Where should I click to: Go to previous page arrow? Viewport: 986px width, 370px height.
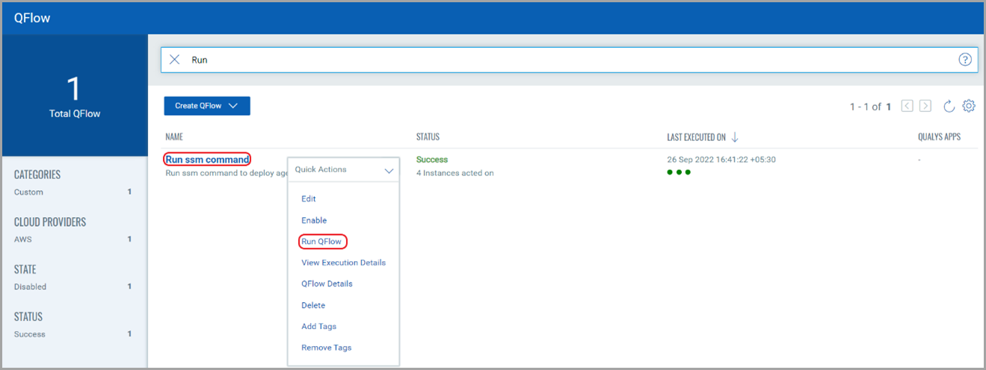(907, 106)
